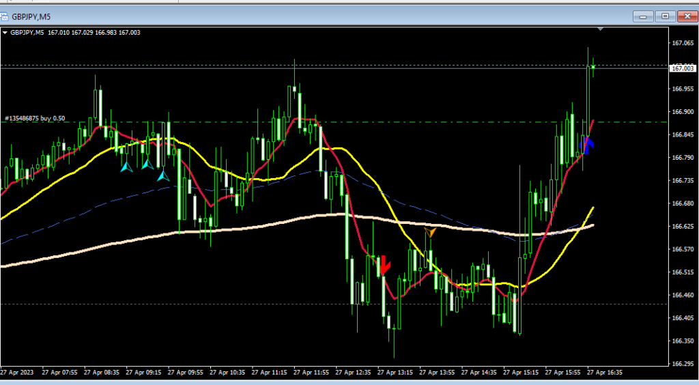Click the 27 Apr 15:15 time label

tap(520, 373)
